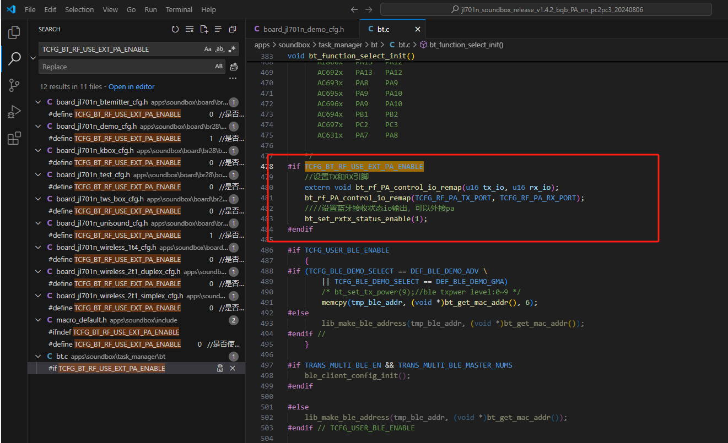Open the File menu
This screenshot has width=728, height=443.
point(30,9)
